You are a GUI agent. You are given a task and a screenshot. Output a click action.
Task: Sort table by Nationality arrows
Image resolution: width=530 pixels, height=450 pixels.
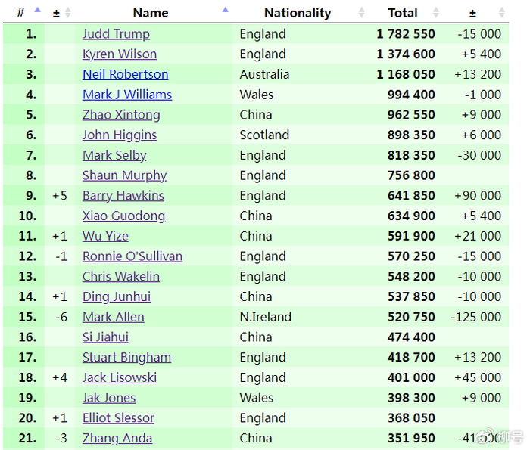(361, 13)
